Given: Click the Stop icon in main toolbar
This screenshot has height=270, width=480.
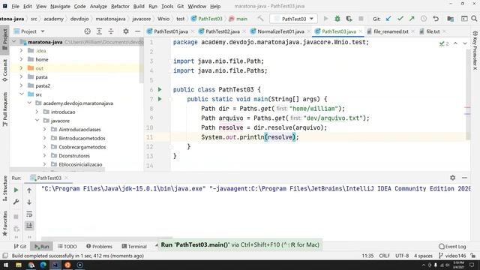Looking at the screenshot, I should pyautogui.click(x=361, y=19).
